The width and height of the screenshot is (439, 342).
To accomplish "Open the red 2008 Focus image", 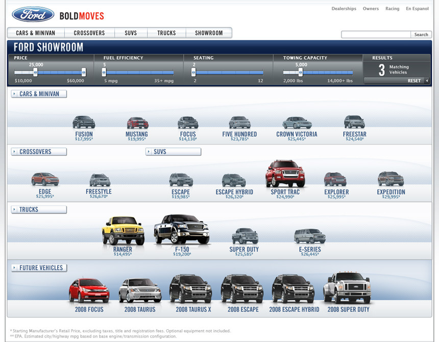I will [x=89, y=290].
